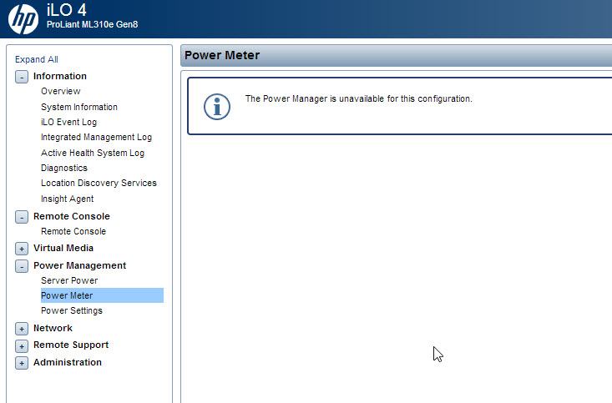
Task: Click the Expand All link
Action: pos(36,59)
